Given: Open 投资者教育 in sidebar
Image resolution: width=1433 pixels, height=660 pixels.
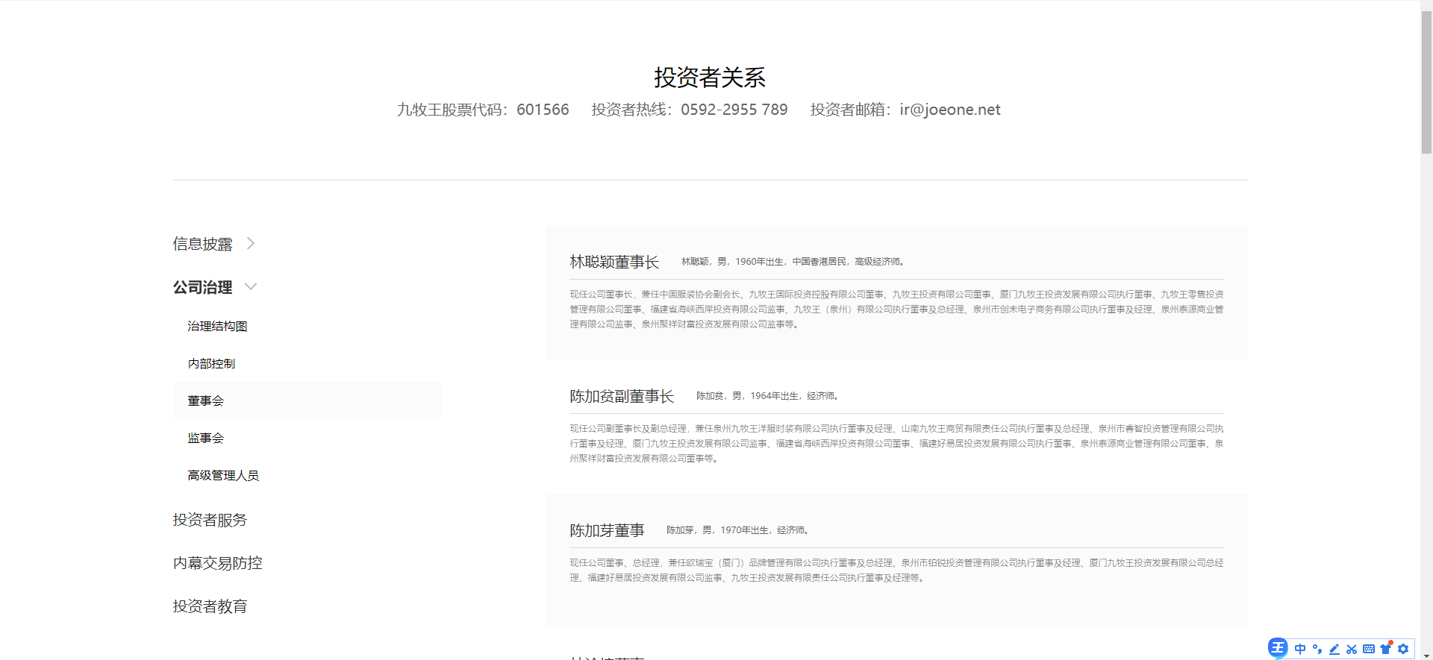Looking at the screenshot, I should 210,606.
